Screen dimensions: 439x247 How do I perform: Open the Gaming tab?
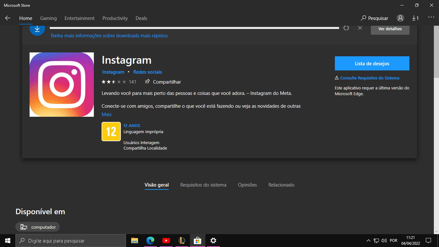click(x=48, y=18)
